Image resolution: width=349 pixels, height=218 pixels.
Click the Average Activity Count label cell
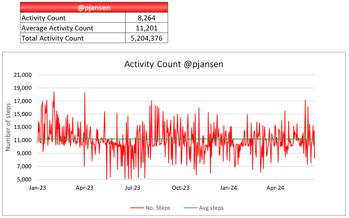pyautogui.click(x=73, y=28)
